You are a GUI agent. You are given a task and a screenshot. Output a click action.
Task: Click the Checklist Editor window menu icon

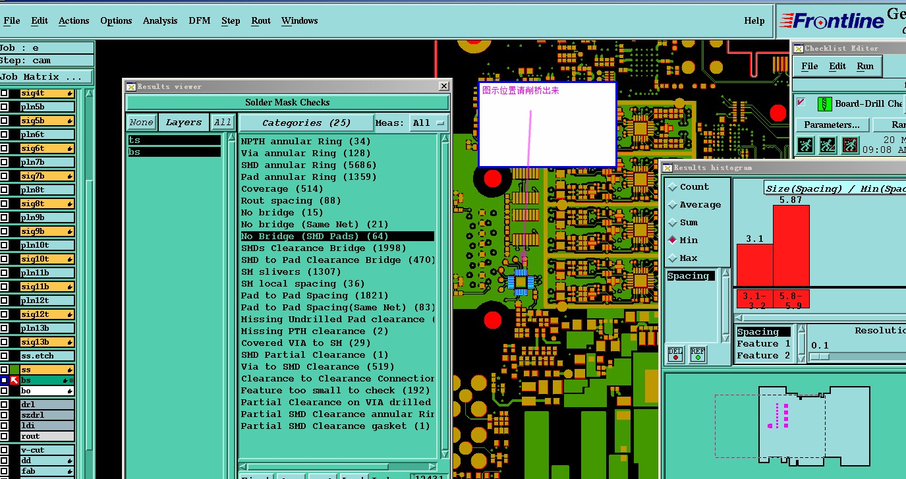point(799,48)
